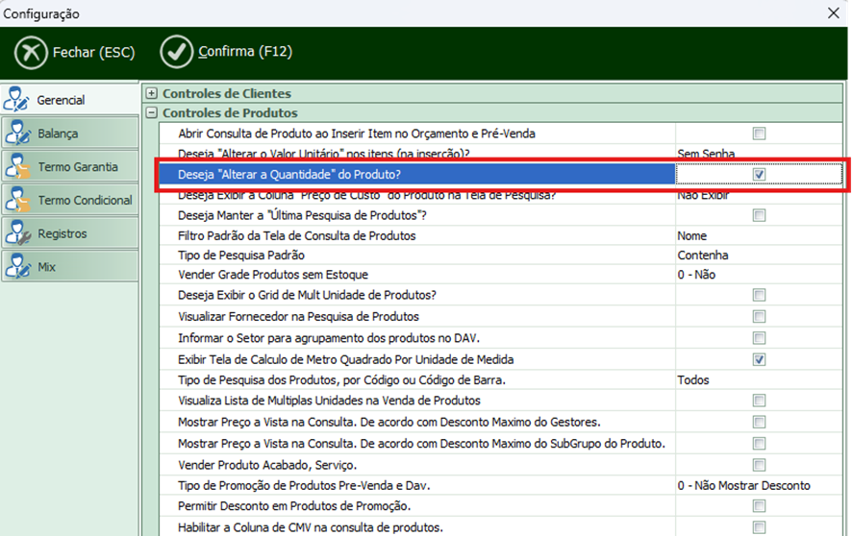Open the Balança section icon

tap(16, 134)
